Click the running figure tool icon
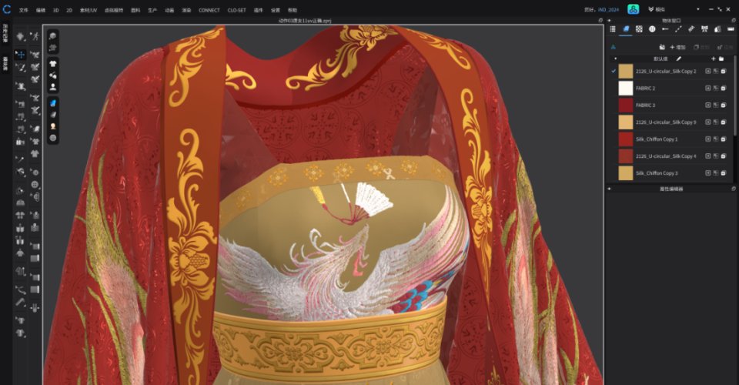Screen dimensions: 739x385 pyautogui.click(x=35, y=37)
